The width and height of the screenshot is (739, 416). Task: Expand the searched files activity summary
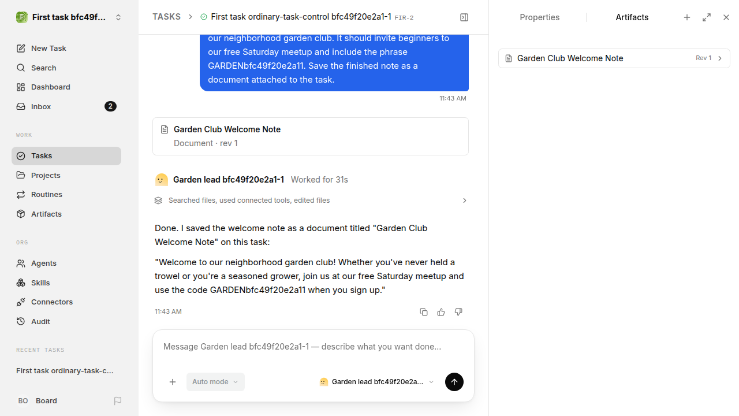(311, 200)
